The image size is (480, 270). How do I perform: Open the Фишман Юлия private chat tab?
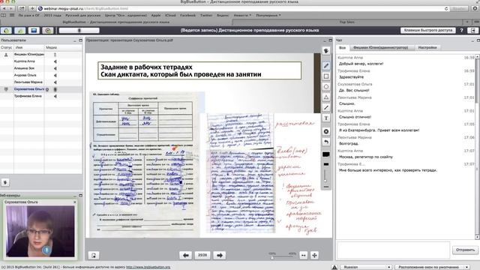[380, 48]
